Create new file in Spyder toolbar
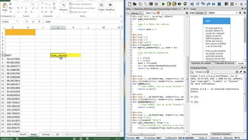248x140 pixels. [x=129, y=4]
